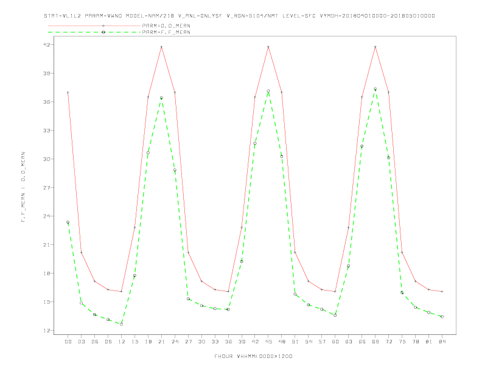Click x-axis forecast hour label 00

click(68, 342)
